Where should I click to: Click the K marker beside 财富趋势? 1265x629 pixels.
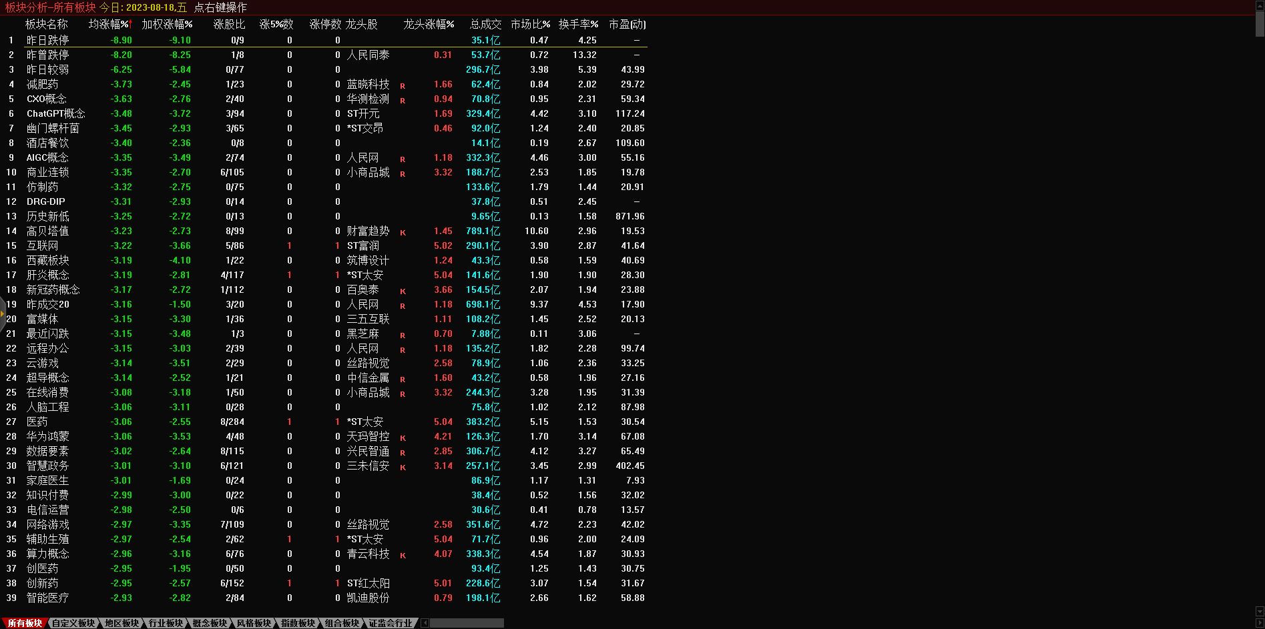coord(403,233)
